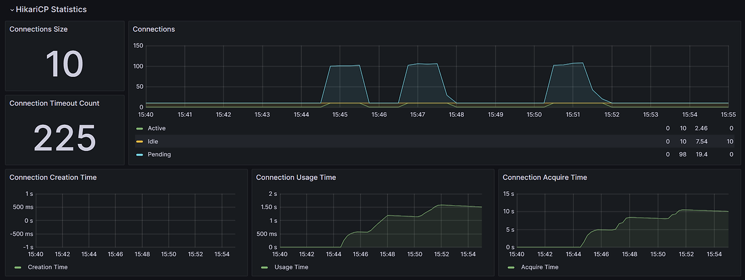
Task: Open the Connection Creation Time panel title
Action: (x=53, y=177)
